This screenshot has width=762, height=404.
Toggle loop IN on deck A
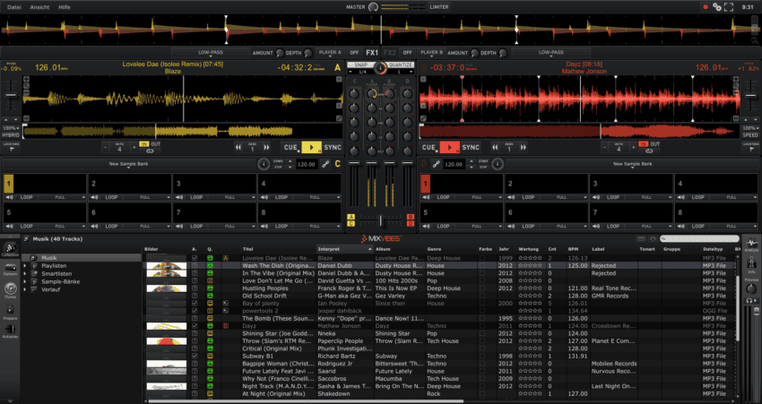(143, 144)
